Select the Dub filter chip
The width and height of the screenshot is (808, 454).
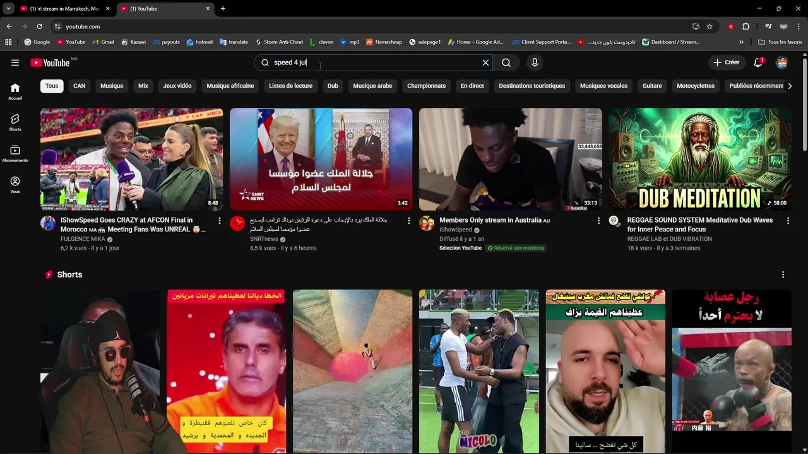point(333,86)
